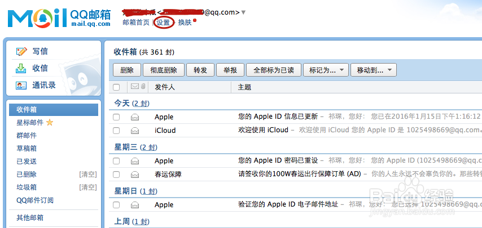Click the 删除 button
The width and height of the screenshot is (482, 228).
point(127,70)
